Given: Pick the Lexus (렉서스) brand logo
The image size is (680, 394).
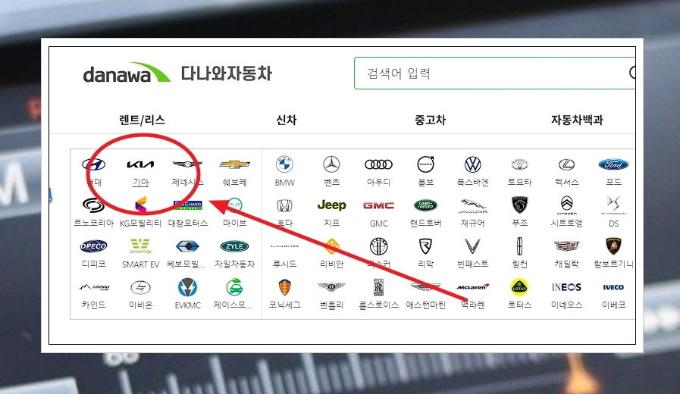Looking at the screenshot, I should 566,164.
